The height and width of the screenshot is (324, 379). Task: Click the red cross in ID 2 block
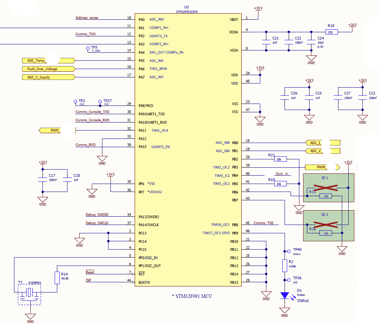click(x=326, y=225)
